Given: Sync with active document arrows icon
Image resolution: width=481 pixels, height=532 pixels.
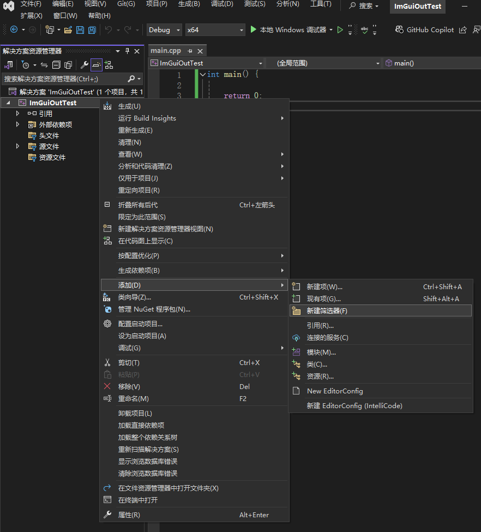Looking at the screenshot, I should pos(44,65).
